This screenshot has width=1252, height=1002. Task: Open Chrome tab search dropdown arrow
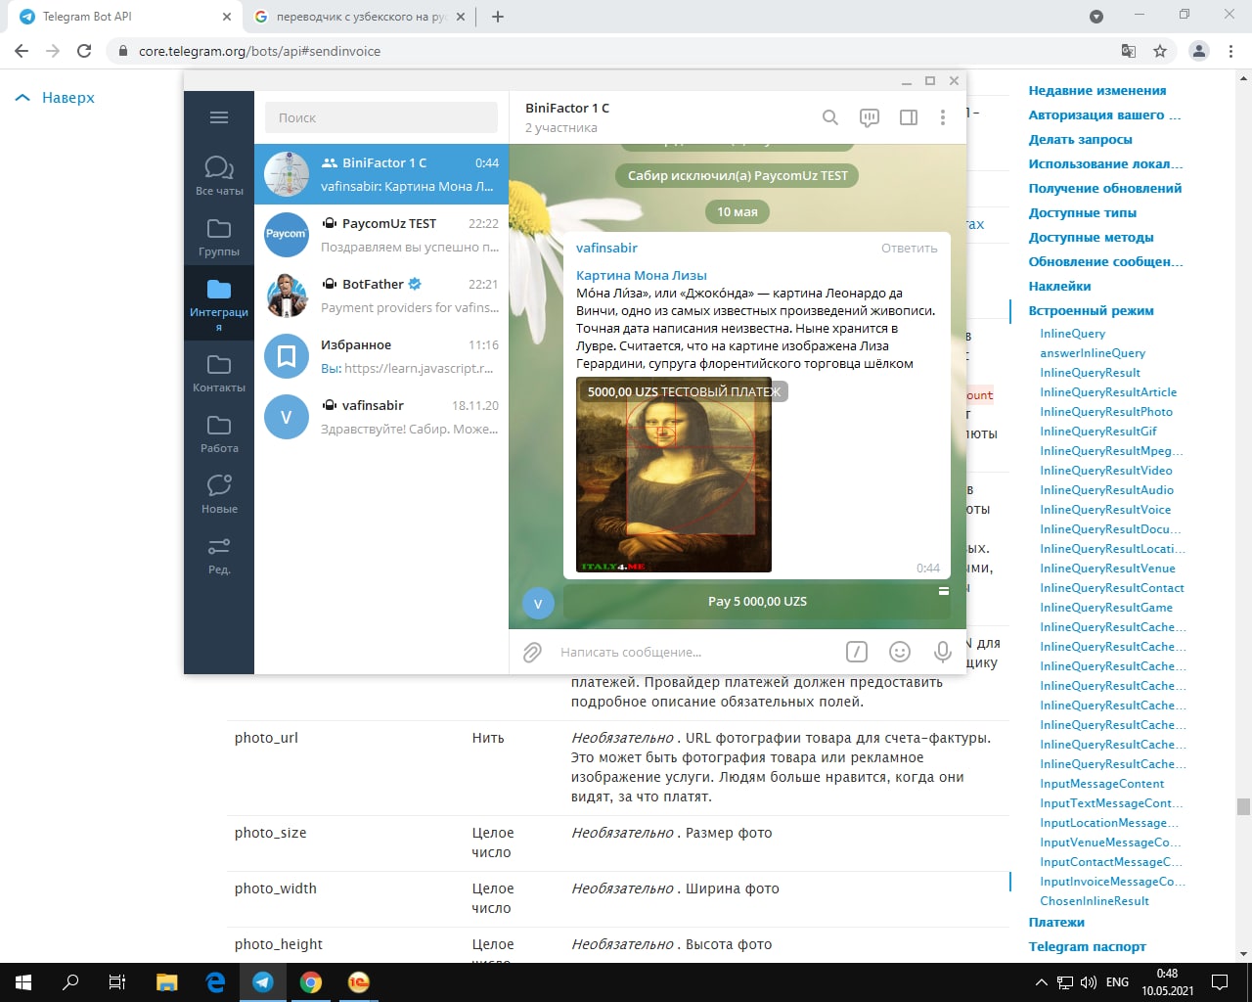[x=1096, y=17]
